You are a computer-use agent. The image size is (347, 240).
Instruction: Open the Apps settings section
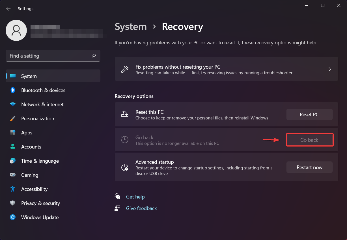click(x=27, y=133)
